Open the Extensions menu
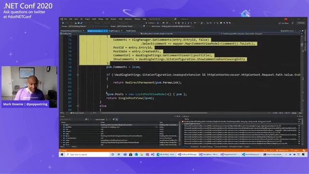 click(128, 19)
